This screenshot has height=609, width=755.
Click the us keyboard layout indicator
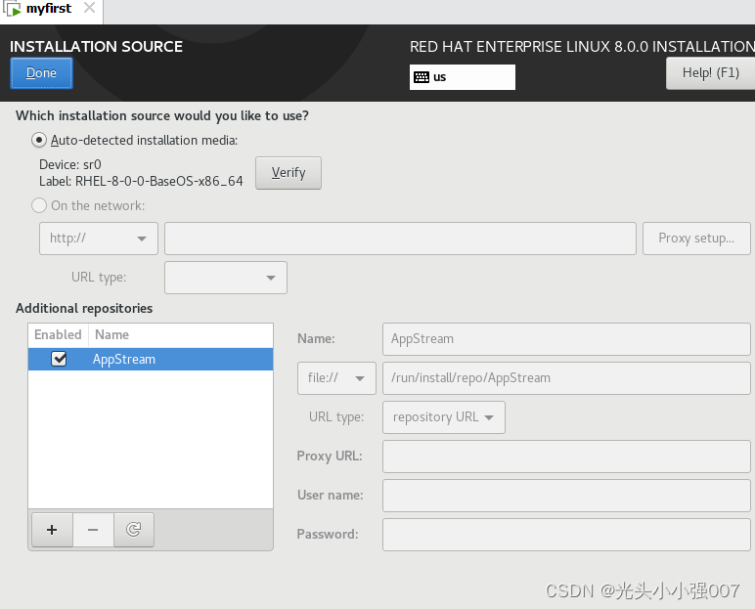(x=463, y=77)
